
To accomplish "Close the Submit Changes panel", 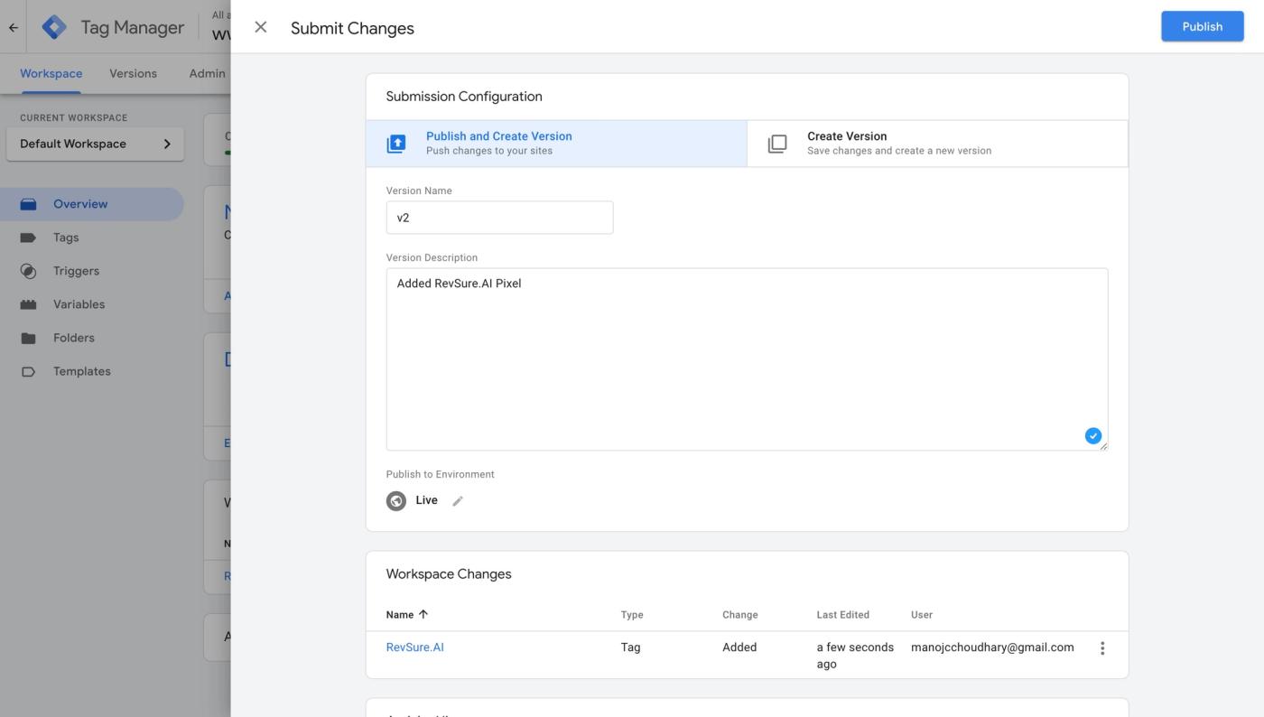I will [x=261, y=27].
